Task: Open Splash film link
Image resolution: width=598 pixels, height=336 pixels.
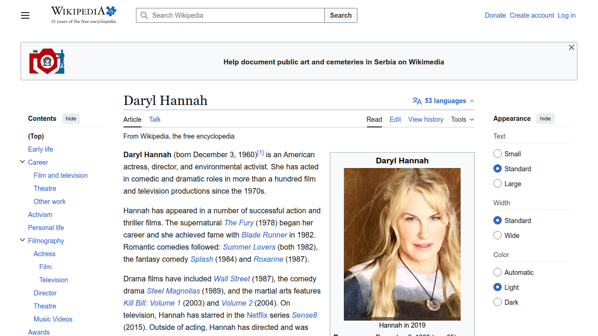Action: point(202,259)
